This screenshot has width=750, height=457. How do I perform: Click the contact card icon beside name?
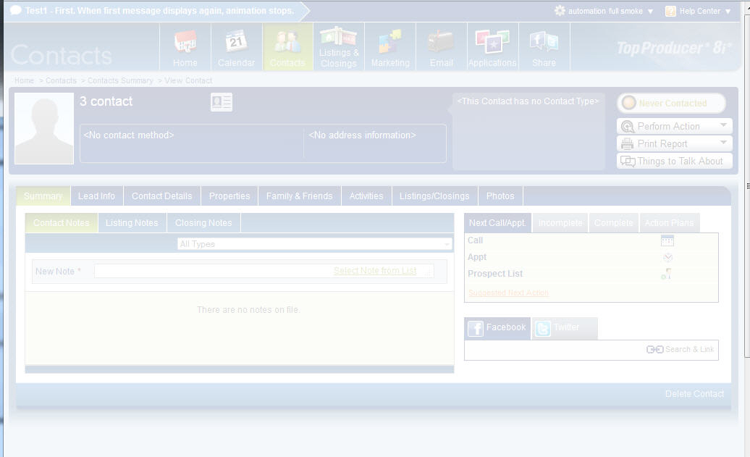[x=222, y=102]
